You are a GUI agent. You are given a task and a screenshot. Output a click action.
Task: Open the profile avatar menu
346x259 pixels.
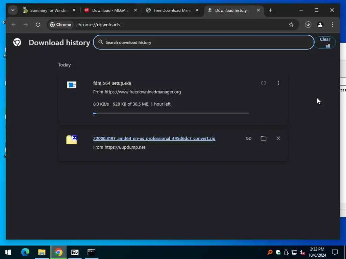point(320,25)
